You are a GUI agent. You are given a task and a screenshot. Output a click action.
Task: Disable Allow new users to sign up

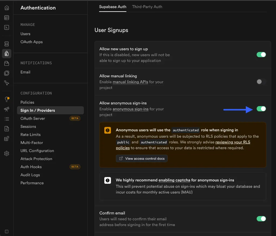pos(261,55)
